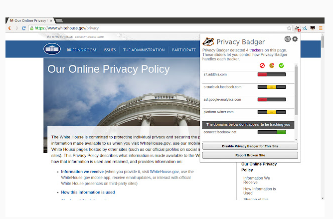Open a new browser tab

(x=59, y=20)
